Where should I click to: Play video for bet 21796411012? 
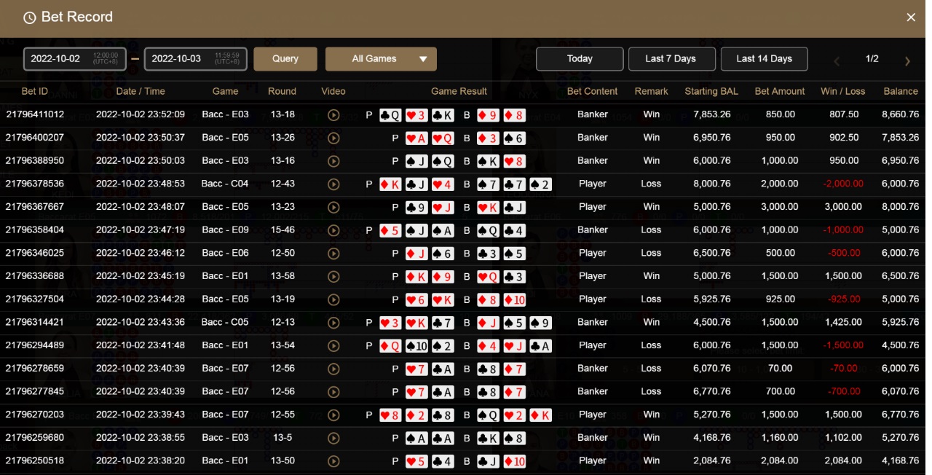point(333,114)
